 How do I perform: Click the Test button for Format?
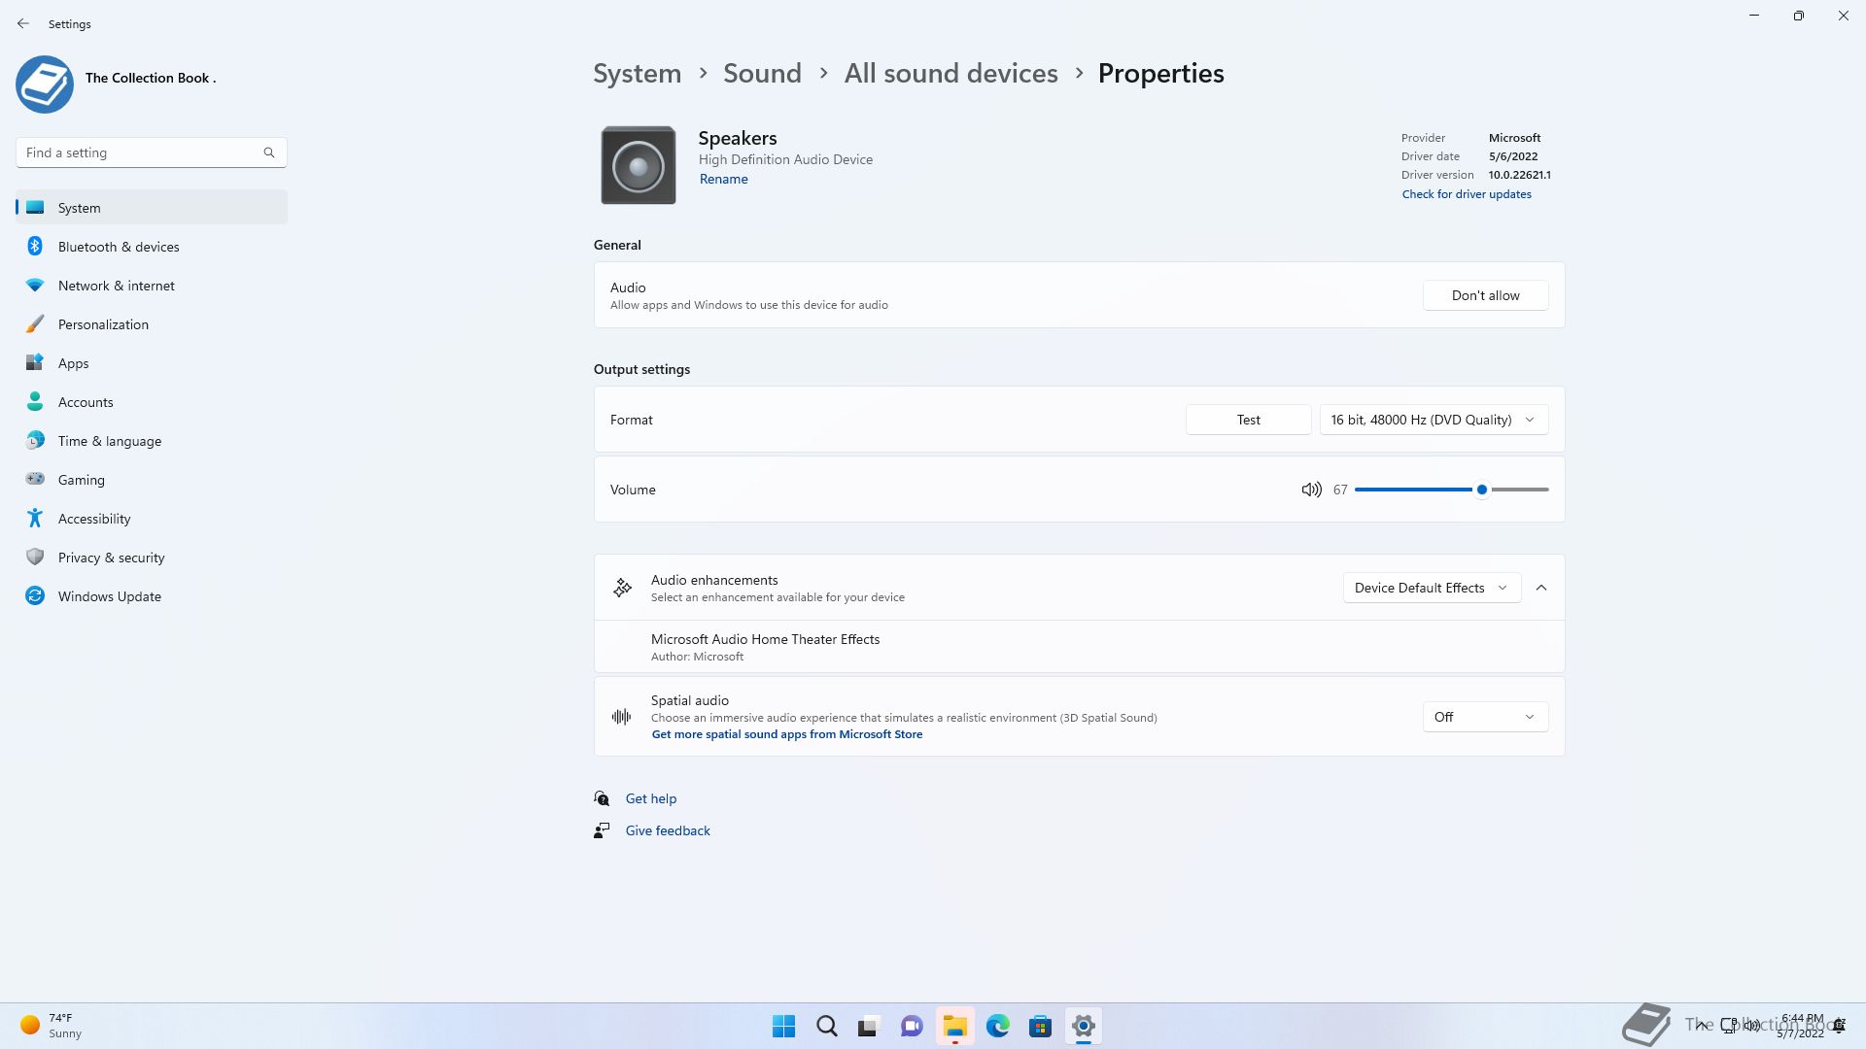point(1248,420)
